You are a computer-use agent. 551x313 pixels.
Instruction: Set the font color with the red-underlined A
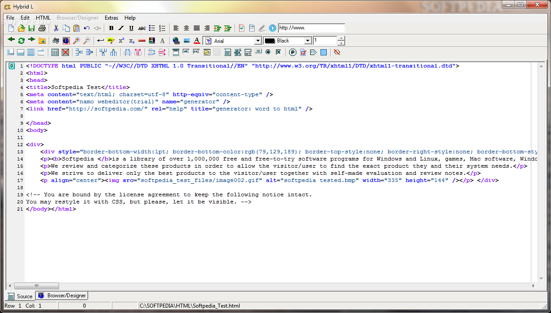tap(197, 40)
